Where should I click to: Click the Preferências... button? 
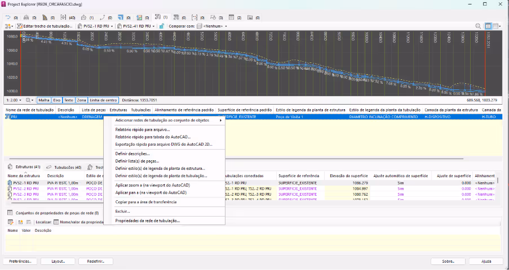(x=20, y=261)
